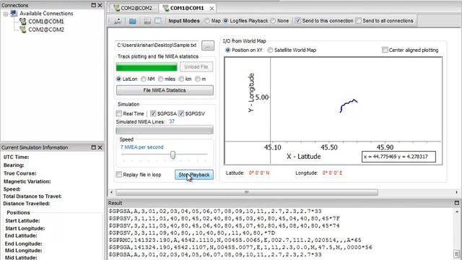Close the COM1@COM1 tab
This screenshot has width=462, height=260.
pos(212,9)
